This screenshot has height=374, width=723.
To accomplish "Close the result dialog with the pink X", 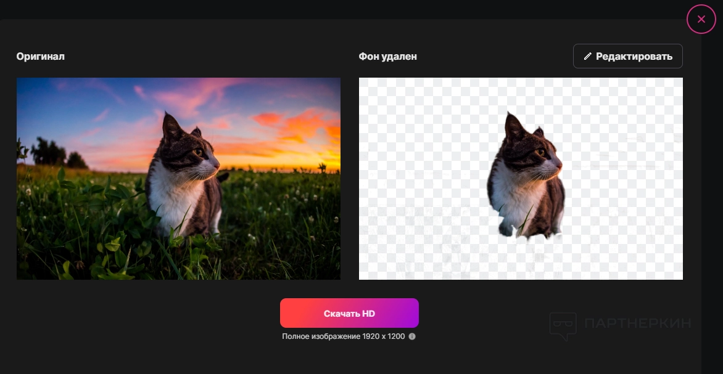I will click(x=701, y=19).
